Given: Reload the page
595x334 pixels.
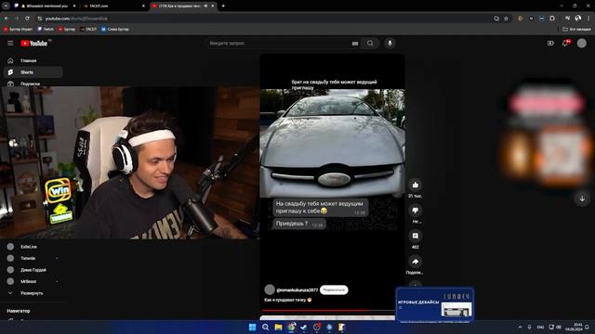Looking at the screenshot, I should [27, 19].
